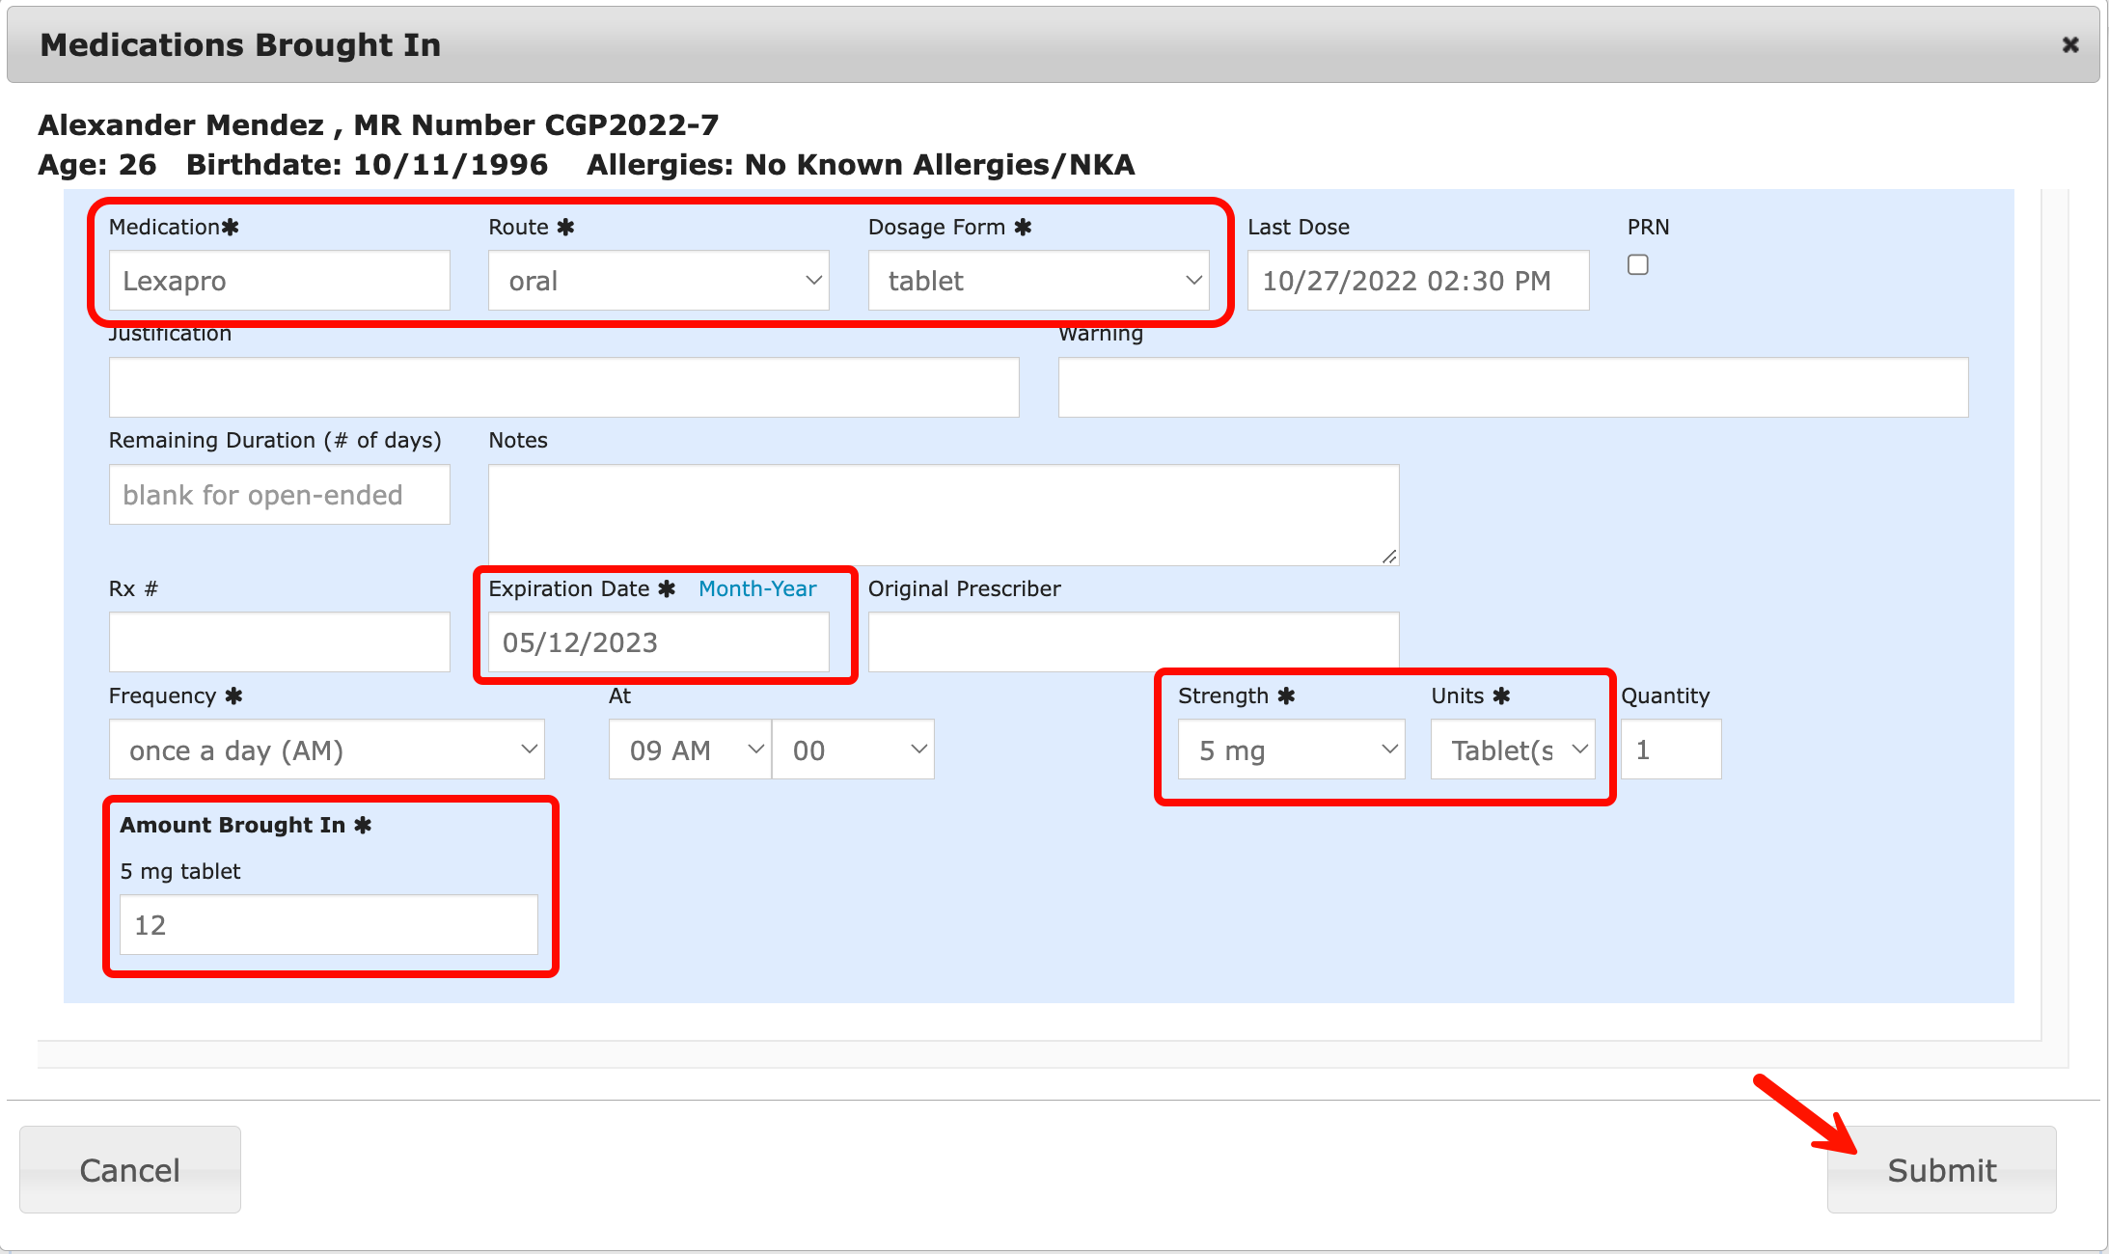Check the PRN checkbox
The height and width of the screenshot is (1254, 2109).
(x=1637, y=264)
